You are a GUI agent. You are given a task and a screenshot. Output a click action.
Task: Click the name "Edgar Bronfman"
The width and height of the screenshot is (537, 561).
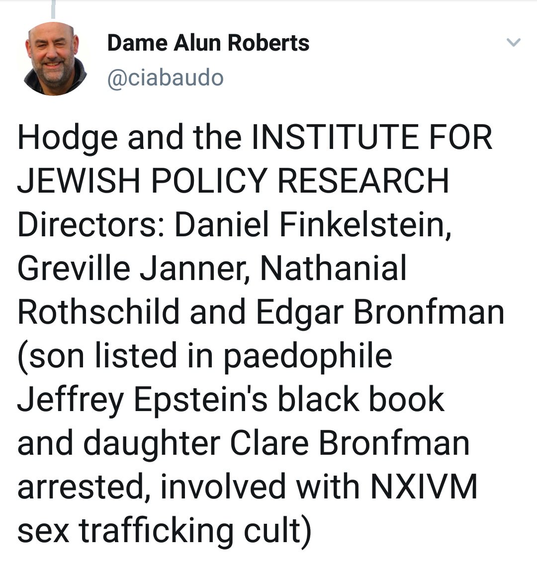click(x=380, y=311)
